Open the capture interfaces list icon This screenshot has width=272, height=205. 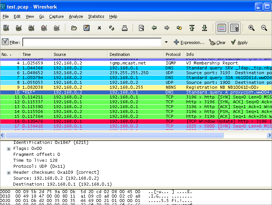click(6, 28)
